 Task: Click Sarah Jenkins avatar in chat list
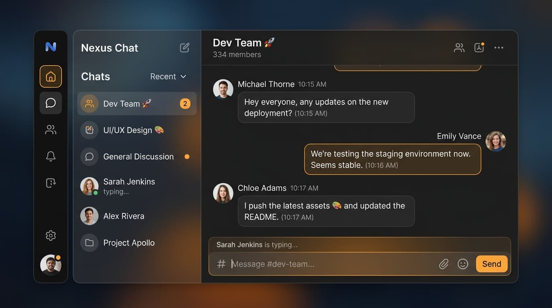coord(89,186)
